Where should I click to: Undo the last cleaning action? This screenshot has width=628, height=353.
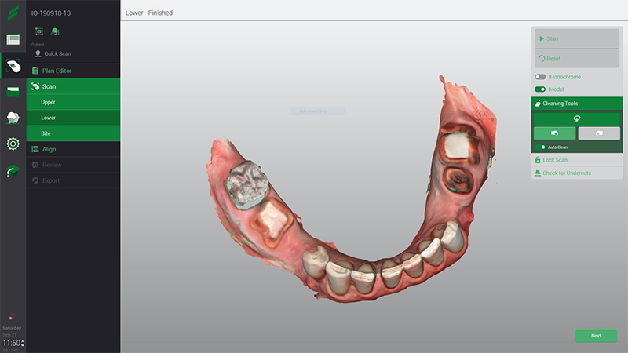click(x=554, y=133)
